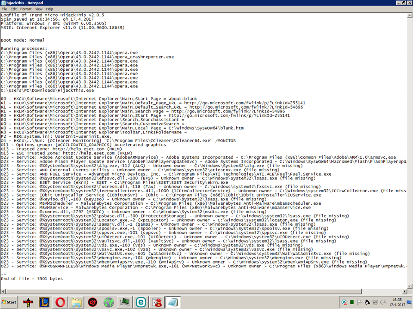Open the green globe taskbar app
This screenshot has width=413, height=309.
tap(108, 303)
